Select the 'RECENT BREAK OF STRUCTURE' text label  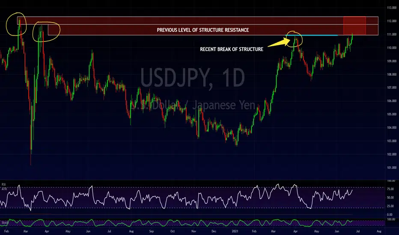pos(232,49)
